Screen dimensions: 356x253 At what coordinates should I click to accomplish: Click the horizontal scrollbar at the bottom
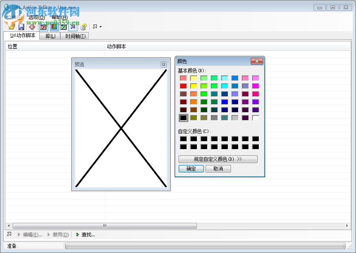point(104,226)
